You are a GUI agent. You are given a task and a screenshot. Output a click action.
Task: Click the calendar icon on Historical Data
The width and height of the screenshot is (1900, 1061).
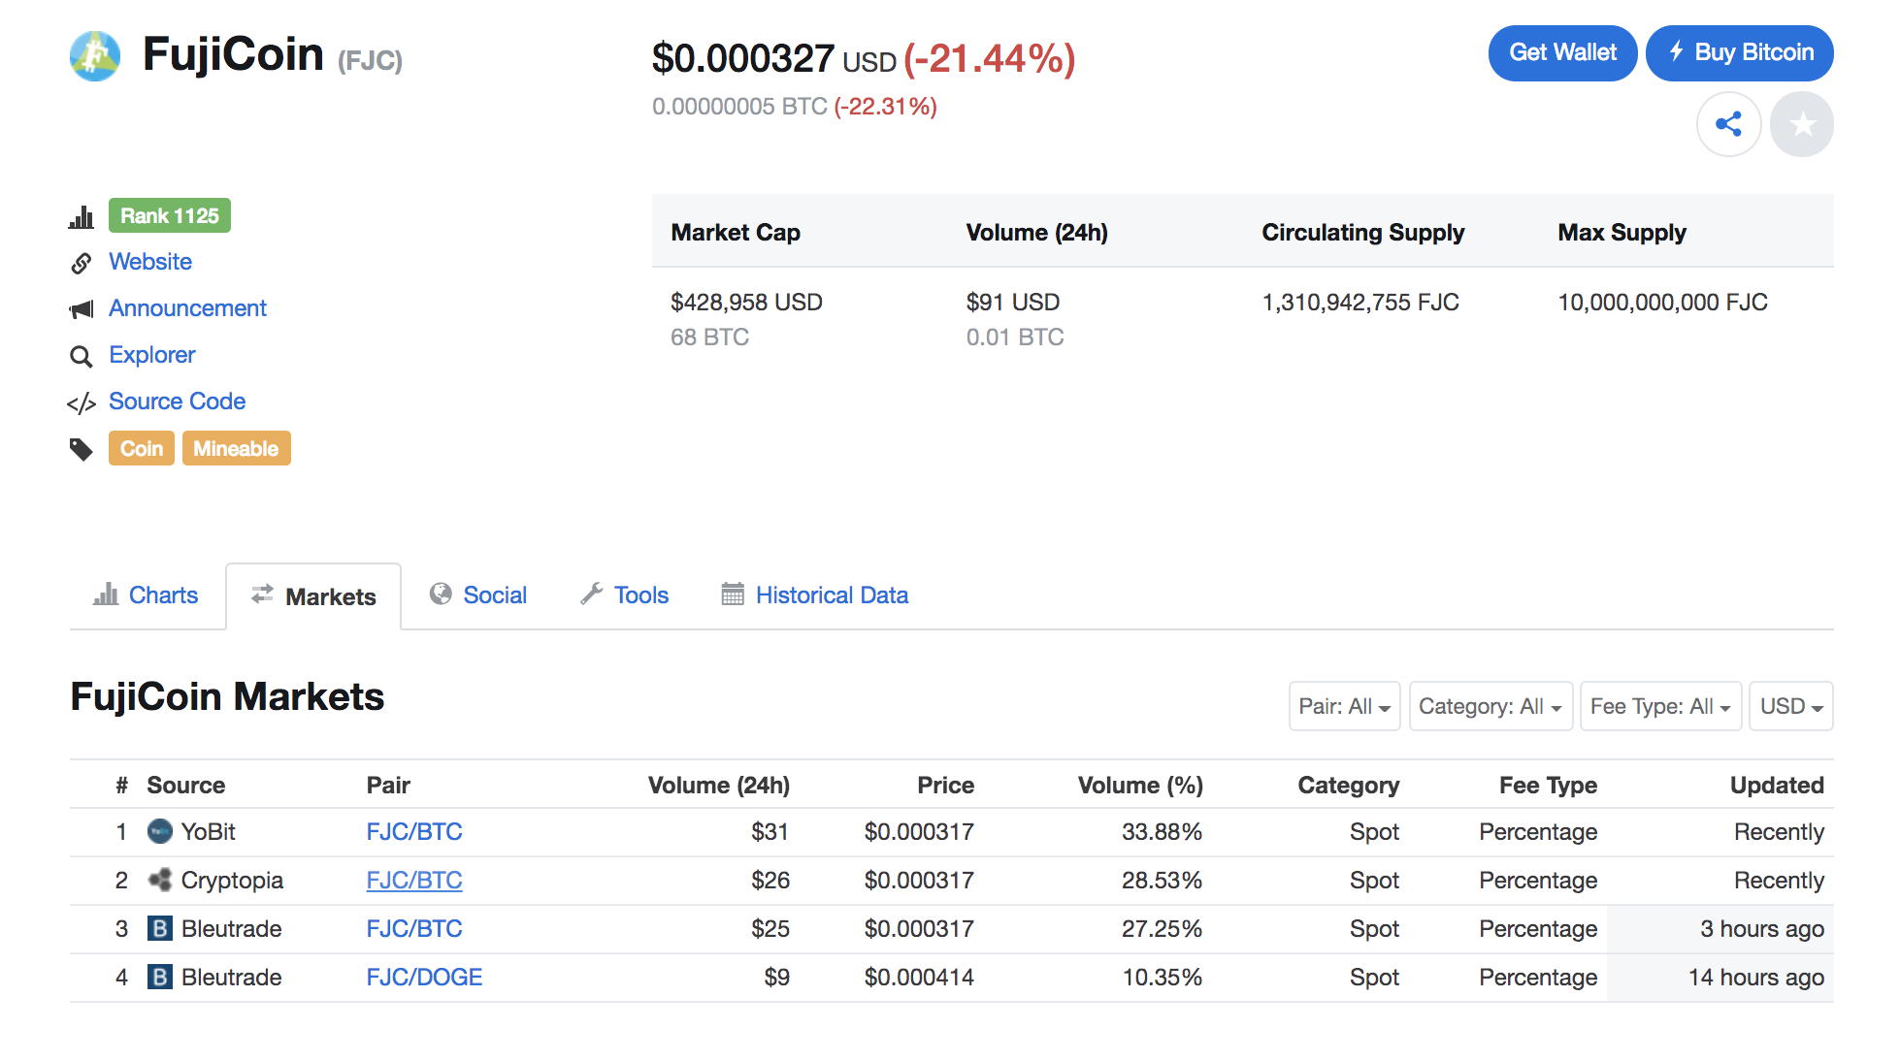[733, 594]
